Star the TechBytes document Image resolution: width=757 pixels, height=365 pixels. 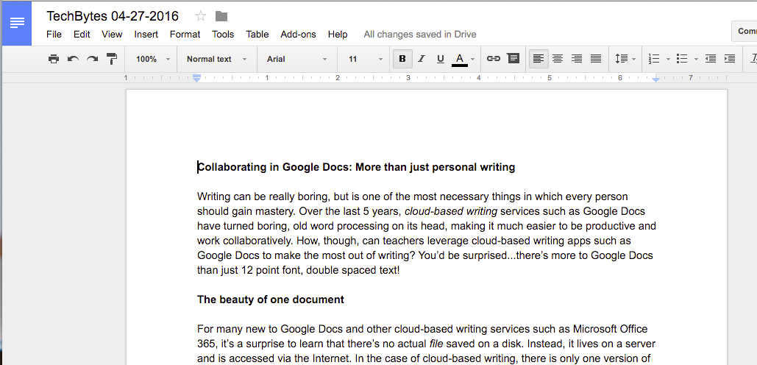[x=201, y=16]
